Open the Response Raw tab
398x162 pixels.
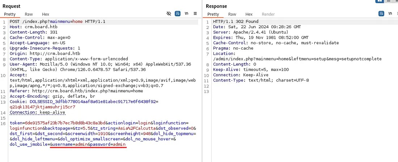coord(232,14)
